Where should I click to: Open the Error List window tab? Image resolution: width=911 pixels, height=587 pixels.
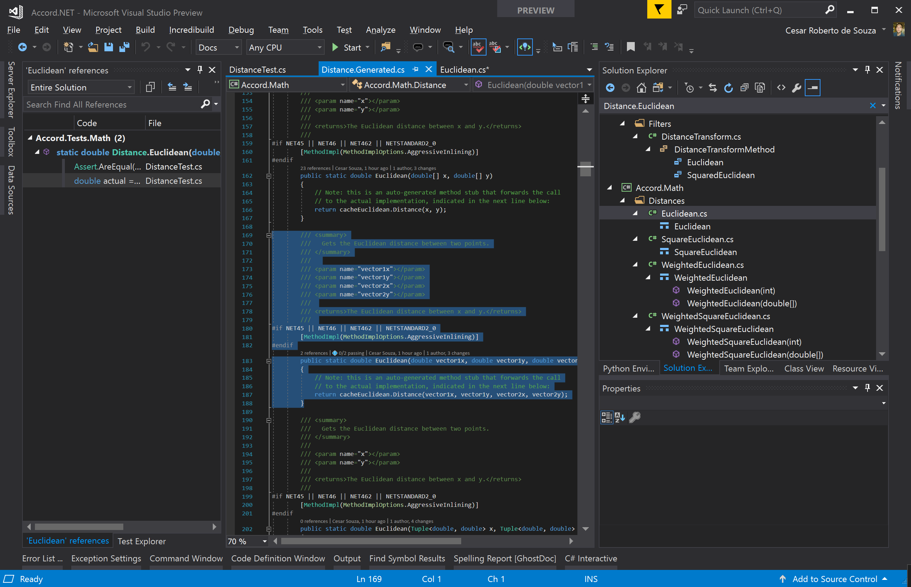tap(42, 559)
